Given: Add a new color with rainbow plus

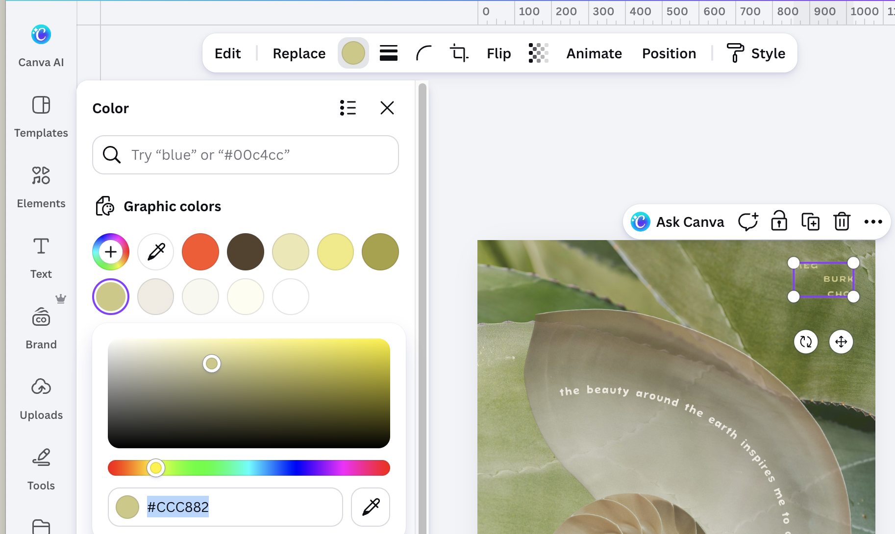Looking at the screenshot, I should (x=111, y=252).
